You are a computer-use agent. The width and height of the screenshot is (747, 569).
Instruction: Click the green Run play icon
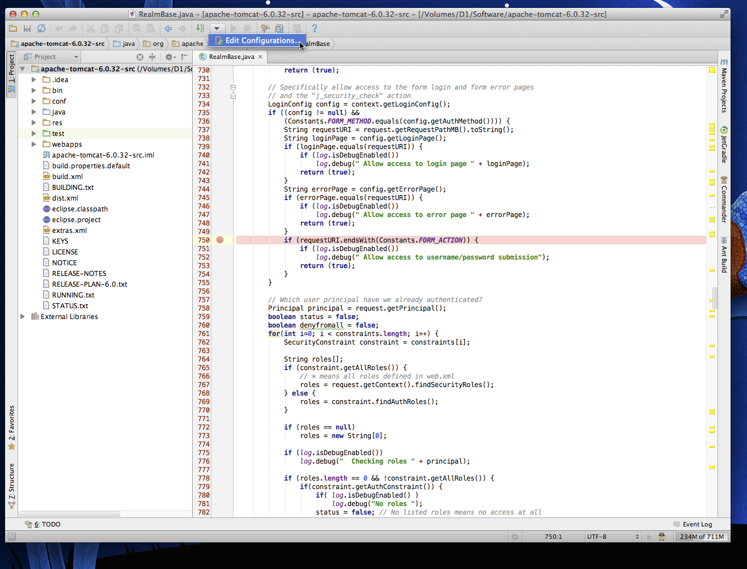click(x=233, y=28)
